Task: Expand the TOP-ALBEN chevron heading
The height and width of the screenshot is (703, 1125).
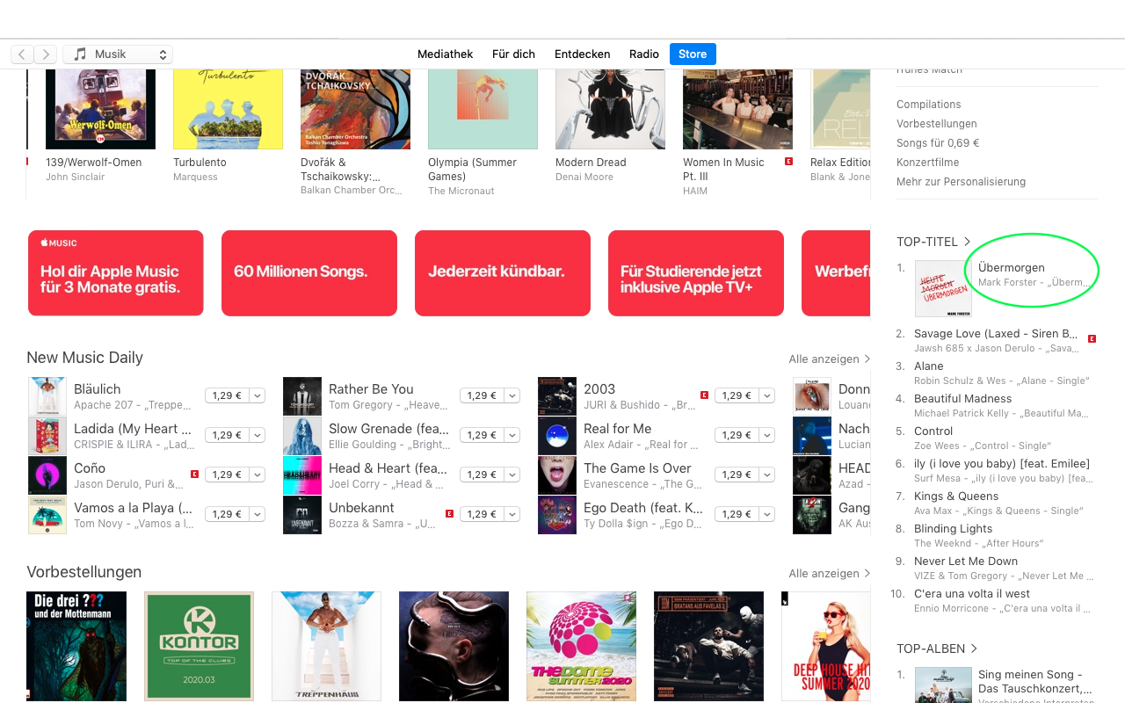Action: point(937,649)
